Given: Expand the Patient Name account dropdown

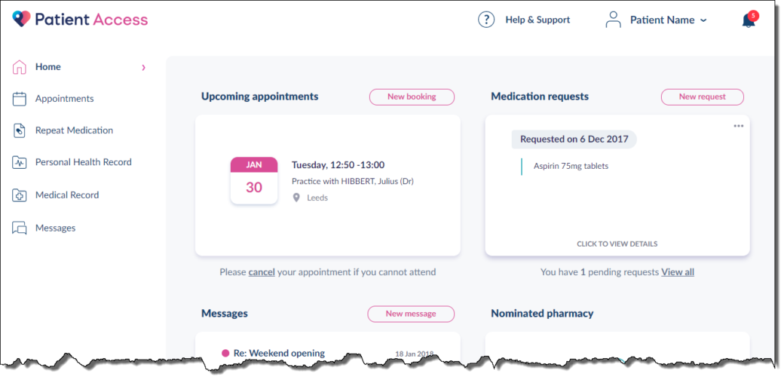Looking at the screenshot, I should (x=668, y=20).
